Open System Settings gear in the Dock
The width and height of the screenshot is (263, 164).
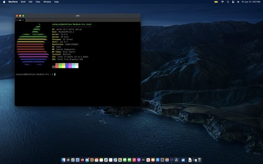162,160
